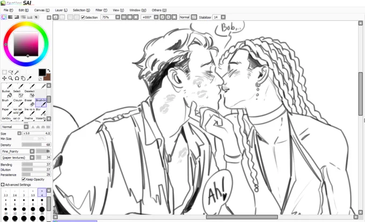Open the rotation angle dropdown
This screenshot has height=222, width=365.
click(x=156, y=17)
